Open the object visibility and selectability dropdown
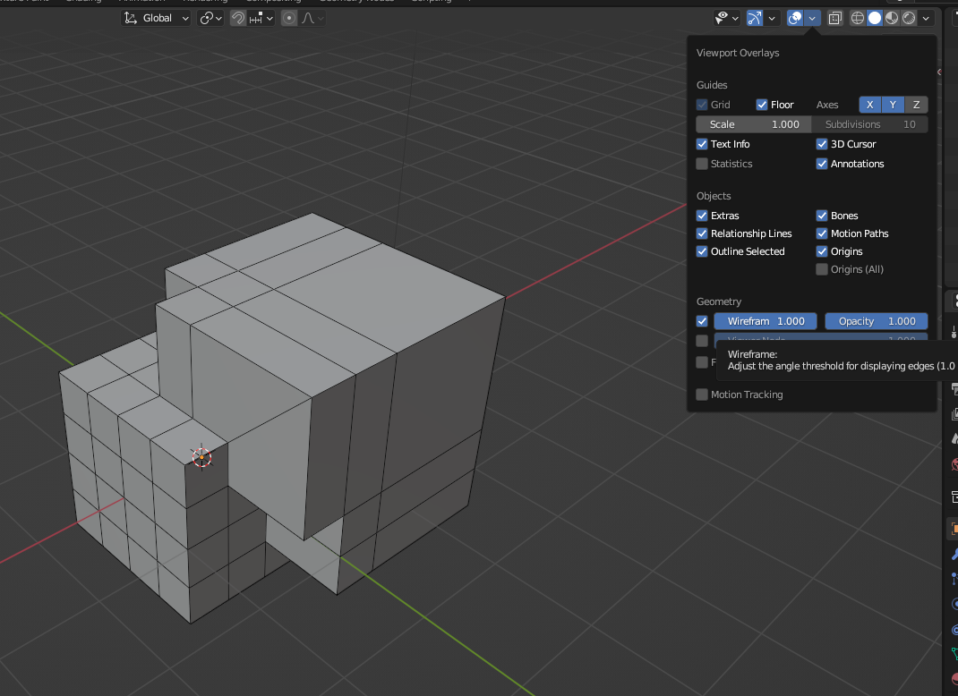The image size is (958, 696). tap(726, 18)
